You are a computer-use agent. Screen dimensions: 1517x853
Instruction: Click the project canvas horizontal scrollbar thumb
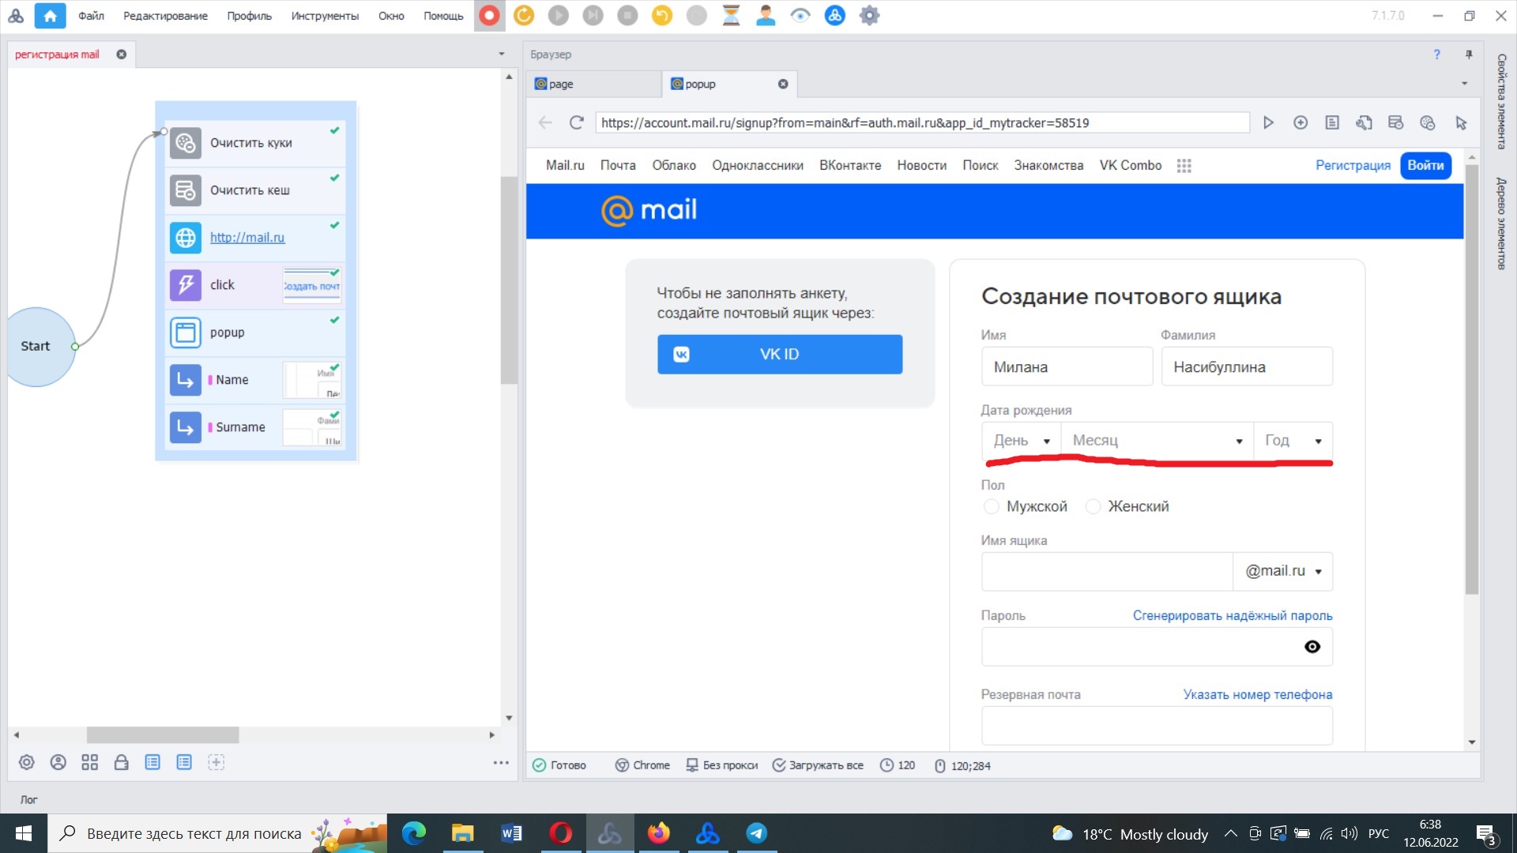tap(163, 735)
